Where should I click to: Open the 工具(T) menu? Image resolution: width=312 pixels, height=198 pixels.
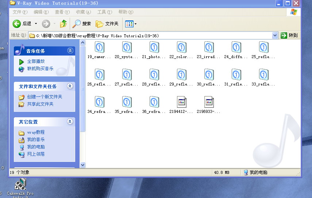click(x=104, y=12)
